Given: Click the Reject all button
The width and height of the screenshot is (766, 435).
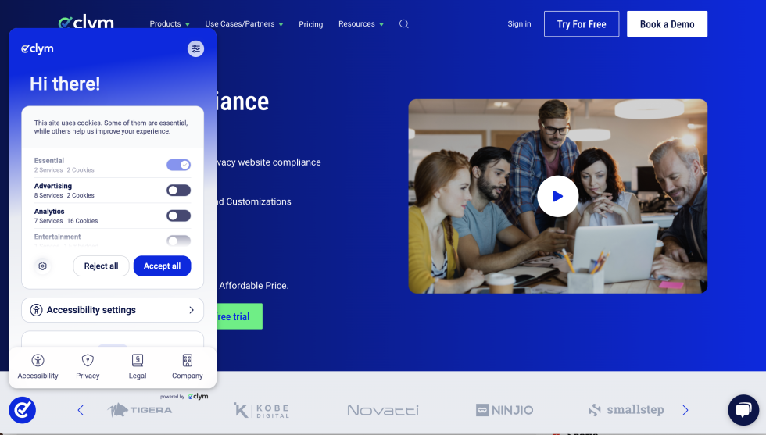Looking at the screenshot, I should [x=101, y=266].
